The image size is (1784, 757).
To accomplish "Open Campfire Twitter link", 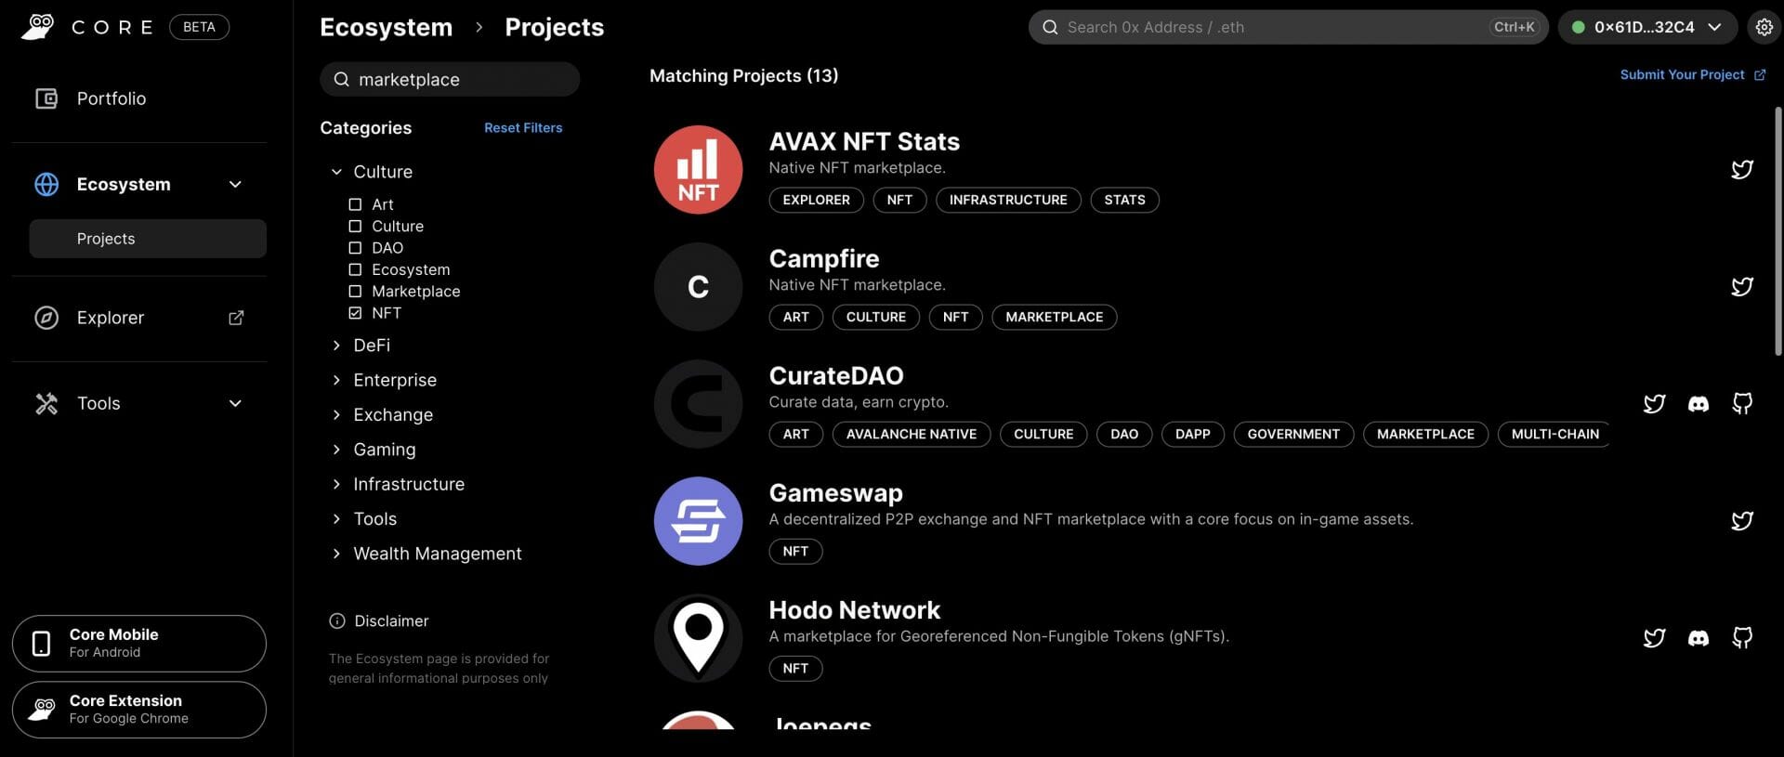I will (x=1742, y=286).
